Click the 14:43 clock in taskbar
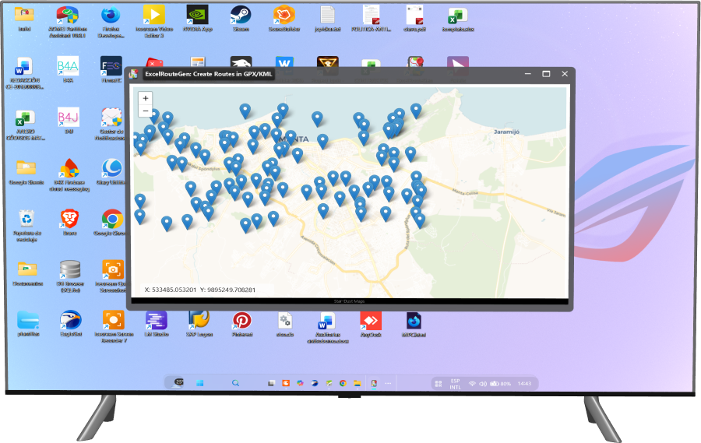The image size is (701, 443). click(524, 384)
